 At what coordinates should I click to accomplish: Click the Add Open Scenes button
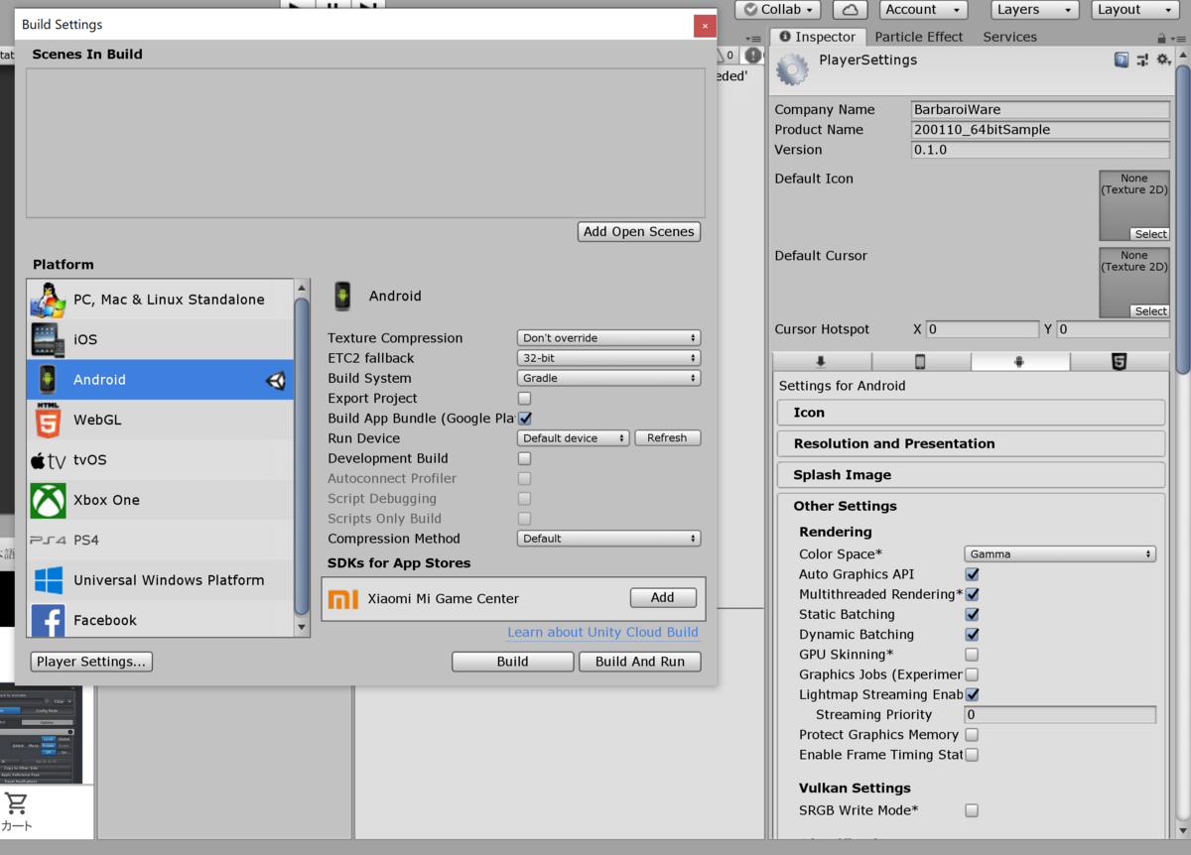639,231
